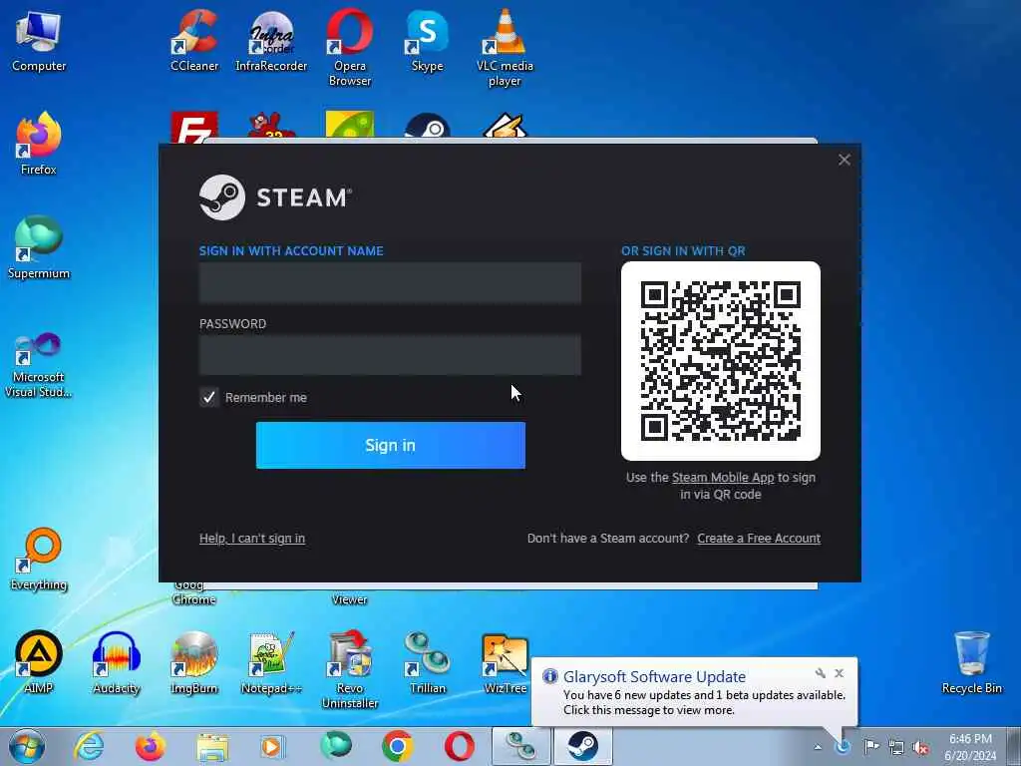Click the Show desktop button
This screenshot has height=766, width=1021.
(x=1013, y=746)
